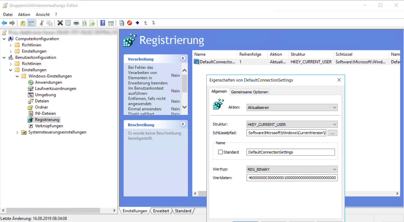Viewport: 404px width, 222px height.
Task: Sort list by the Aktion column header
Action: [278, 54]
